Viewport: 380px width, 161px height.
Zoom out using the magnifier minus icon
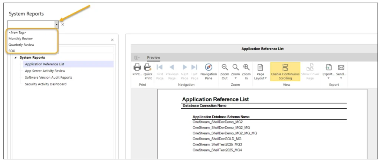[x=225, y=68]
